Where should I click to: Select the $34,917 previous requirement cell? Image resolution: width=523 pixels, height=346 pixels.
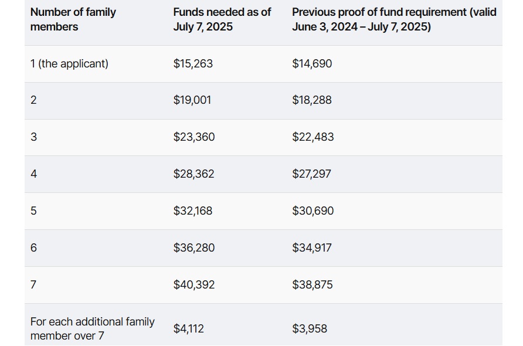312,248
